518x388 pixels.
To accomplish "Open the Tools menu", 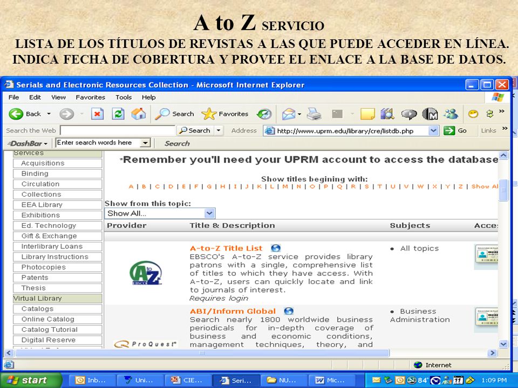I will point(124,98).
